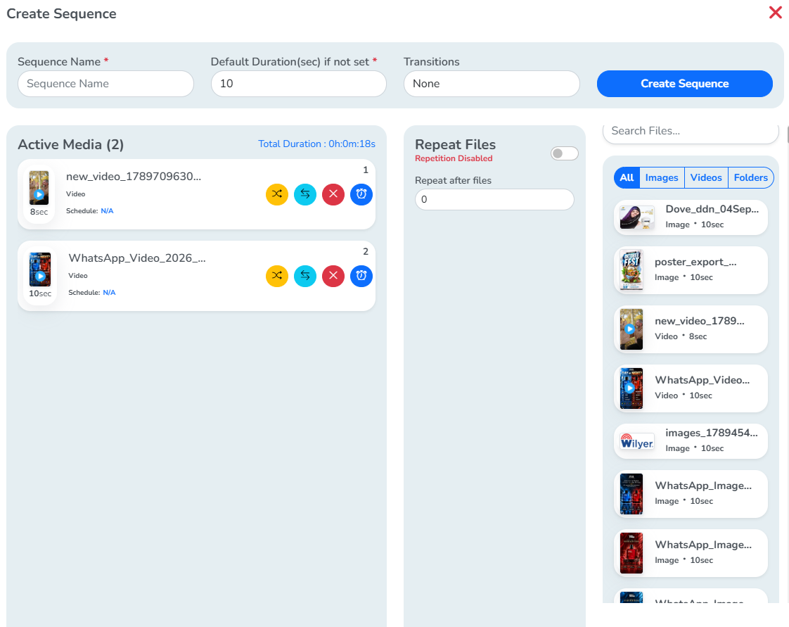Swap the WhatsApp_Video_2026 media item
The width and height of the screenshot is (789, 627).
tap(305, 276)
